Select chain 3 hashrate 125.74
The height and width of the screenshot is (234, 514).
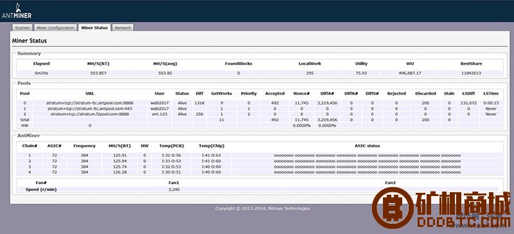coord(120,166)
